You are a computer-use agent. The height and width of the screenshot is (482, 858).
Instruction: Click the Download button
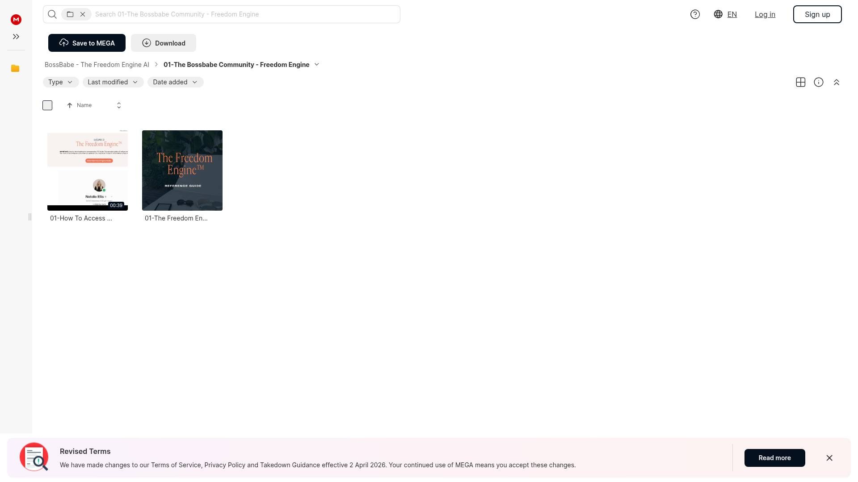(164, 43)
